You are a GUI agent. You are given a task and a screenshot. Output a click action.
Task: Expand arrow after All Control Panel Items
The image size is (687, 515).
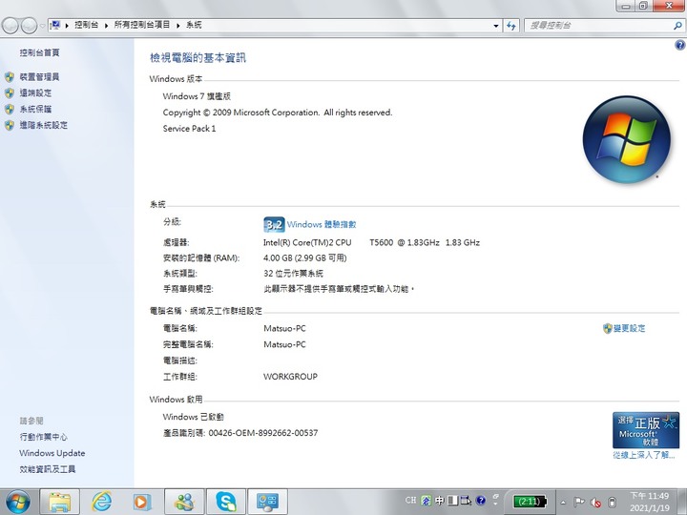tap(178, 26)
